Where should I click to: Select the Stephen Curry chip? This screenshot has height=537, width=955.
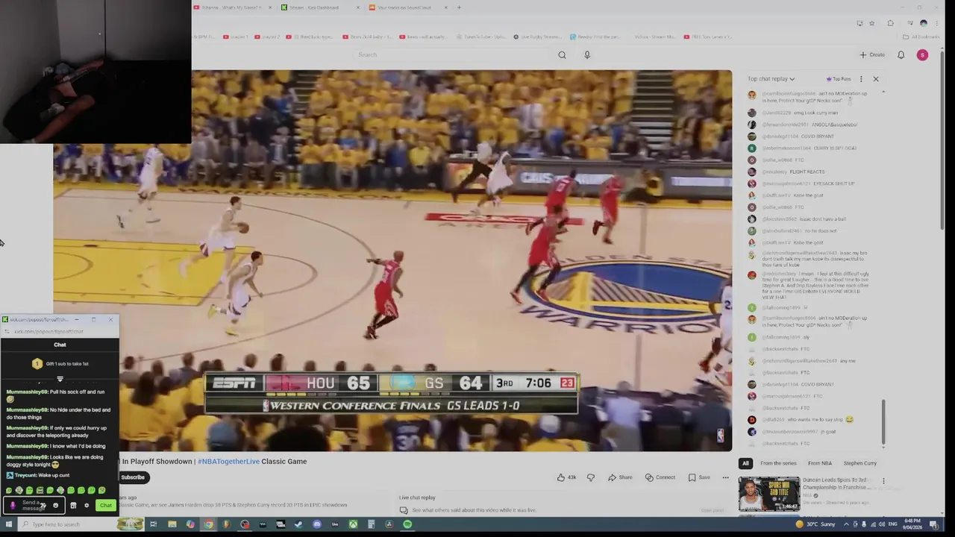pyautogui.click(x=860, y=463)
